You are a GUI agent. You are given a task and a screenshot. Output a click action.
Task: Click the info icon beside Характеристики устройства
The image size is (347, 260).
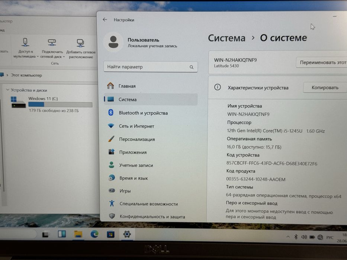click(217, 87)
